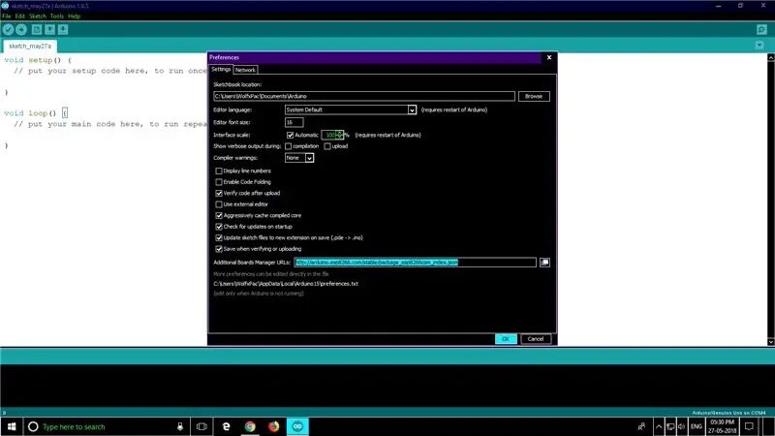Open the Serial Monitor icon

[x=761, y=30]
